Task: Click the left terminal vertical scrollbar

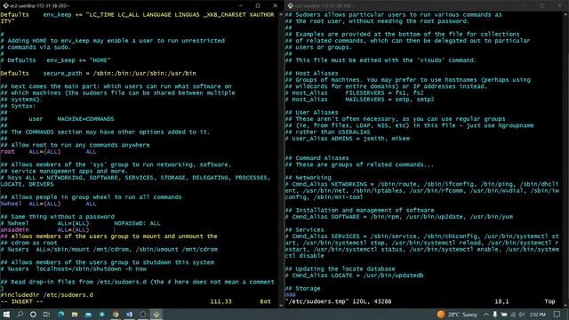Action: (281, 160)
